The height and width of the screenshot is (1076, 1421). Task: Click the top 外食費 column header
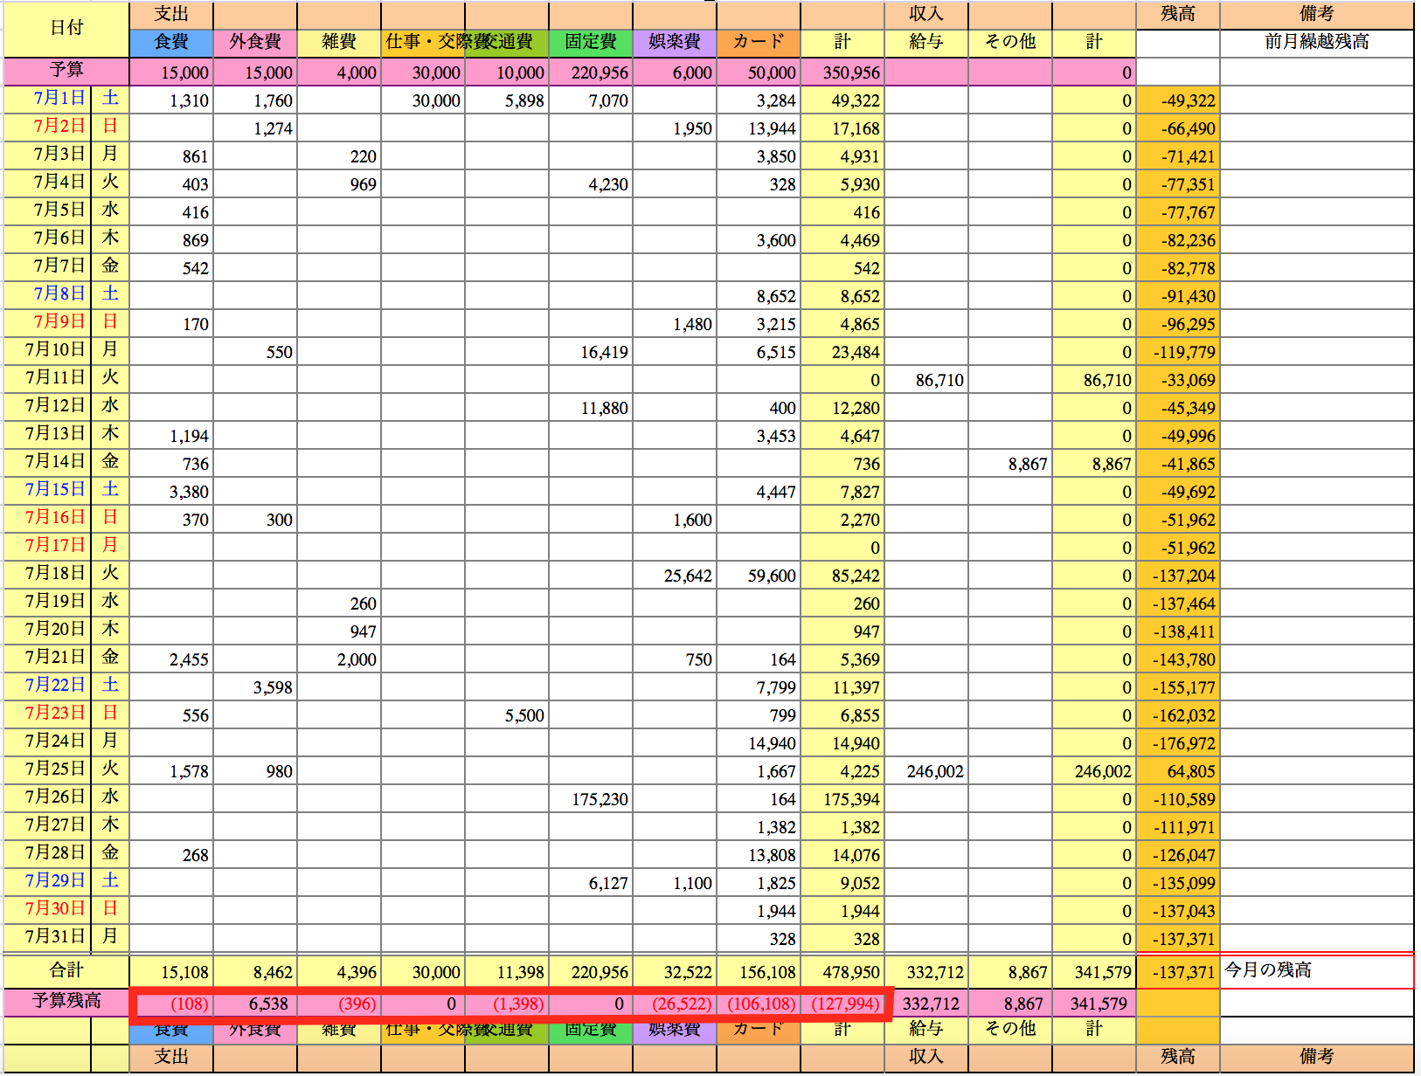coord(255,43)
